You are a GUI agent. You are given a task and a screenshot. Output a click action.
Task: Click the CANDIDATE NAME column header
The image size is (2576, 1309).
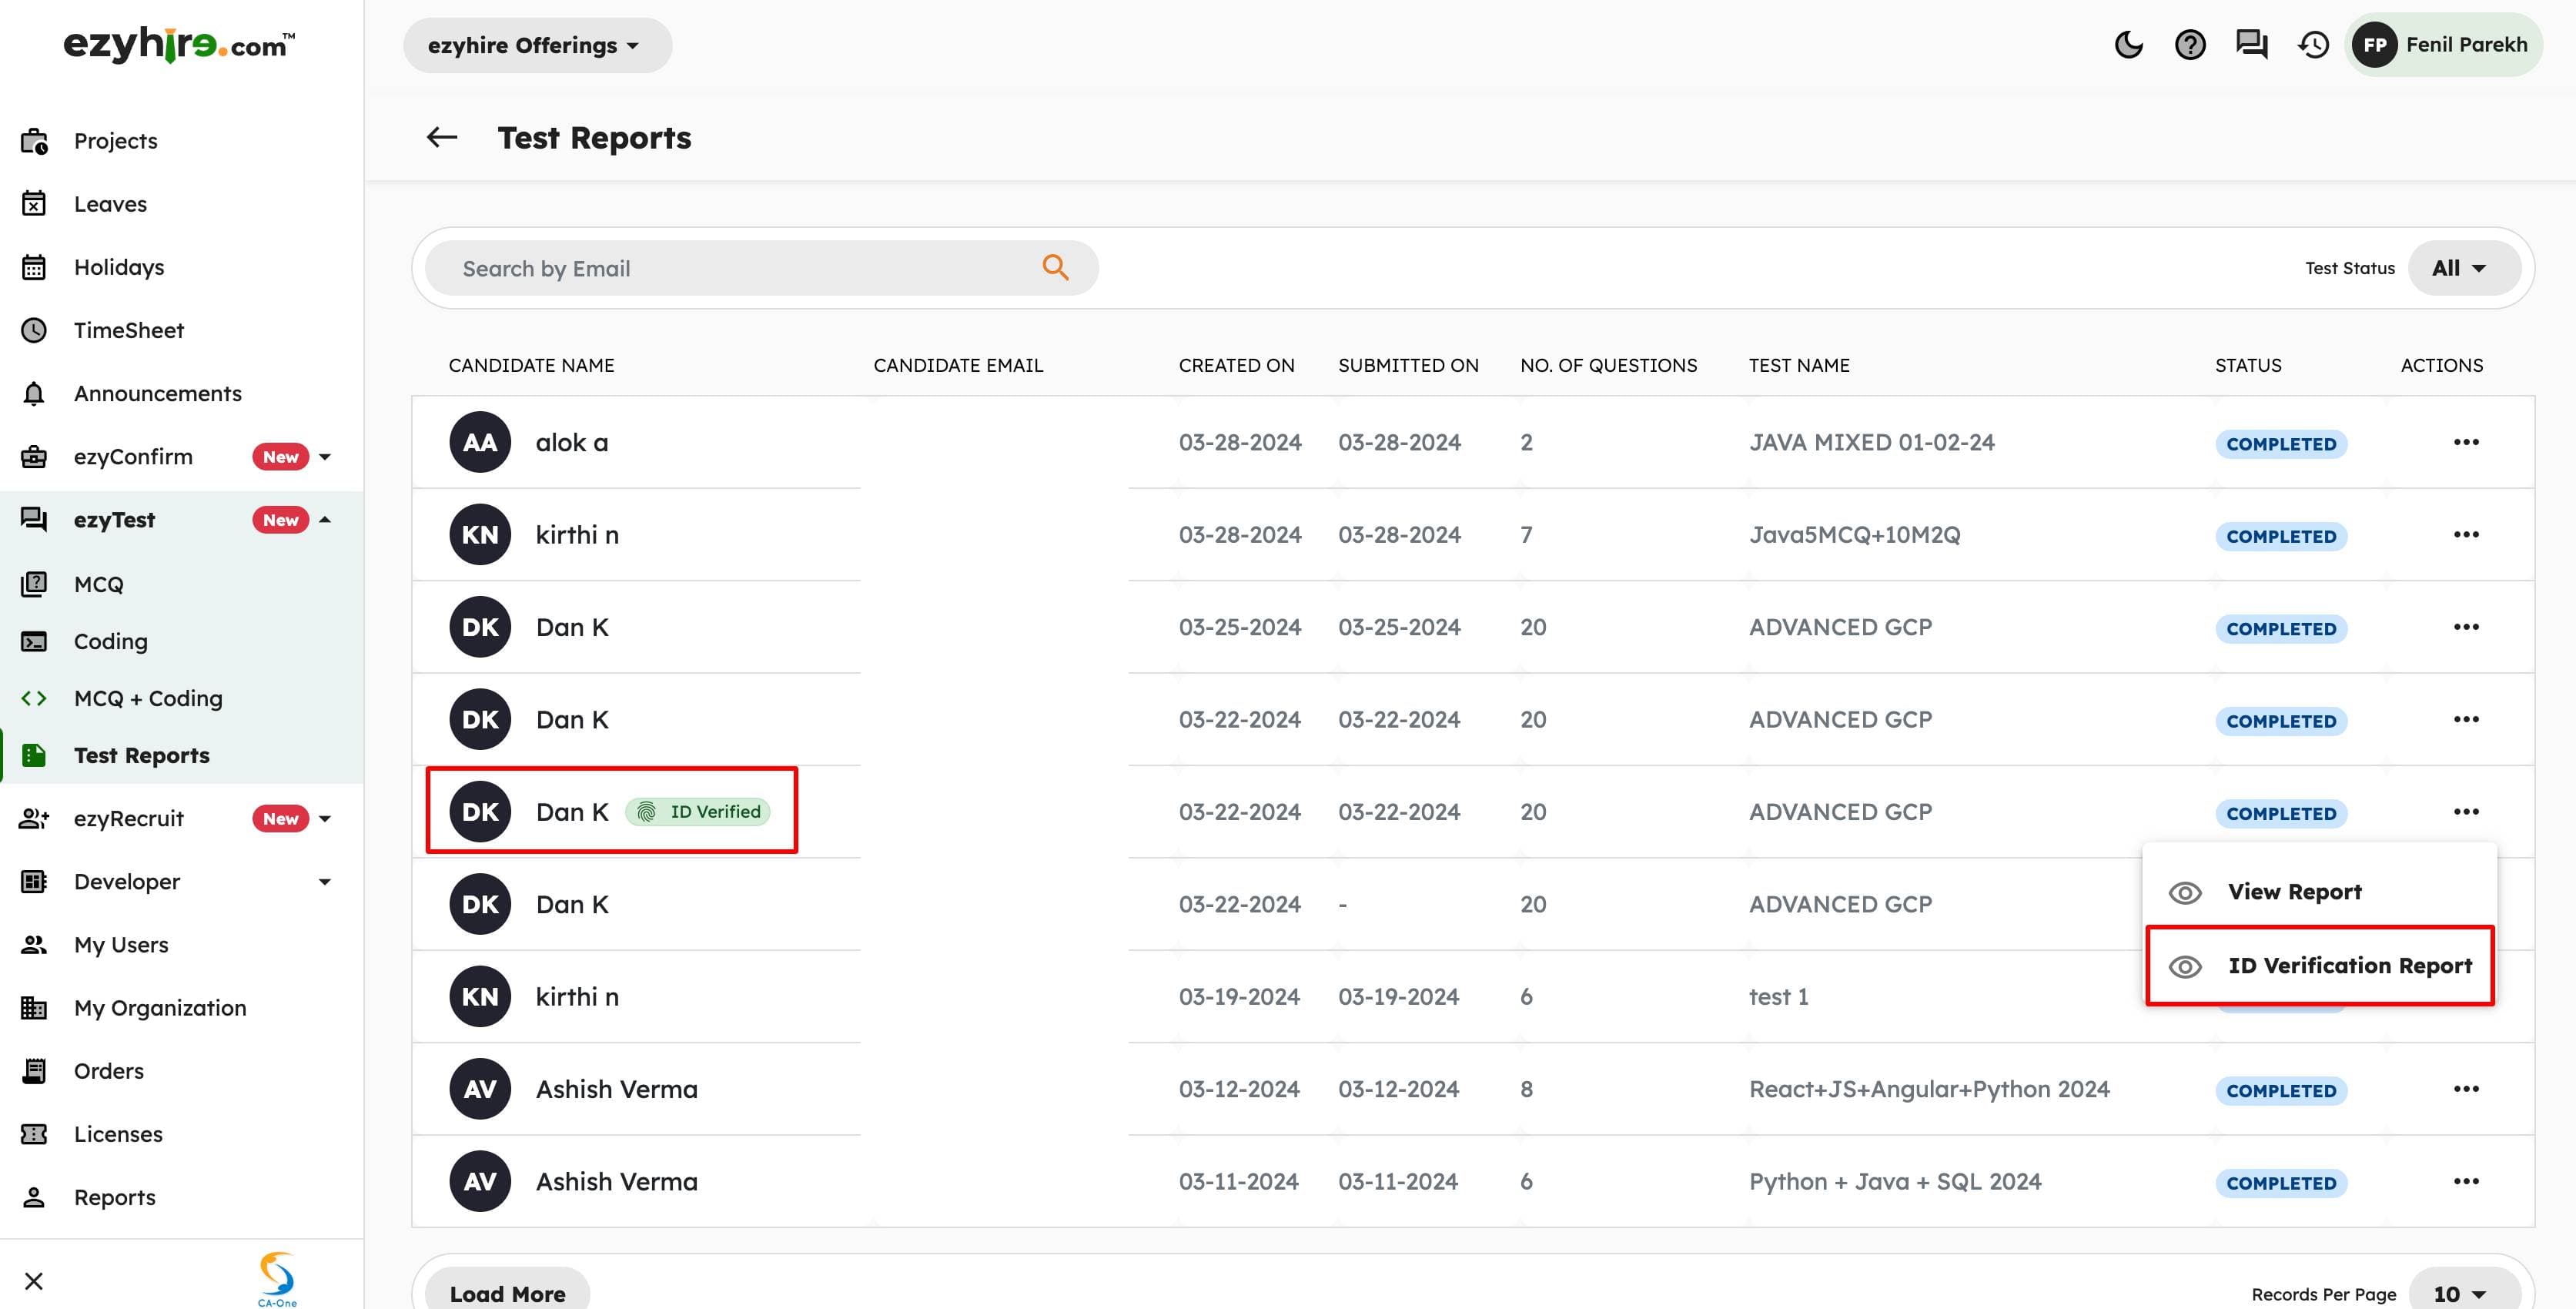point(531,365)
